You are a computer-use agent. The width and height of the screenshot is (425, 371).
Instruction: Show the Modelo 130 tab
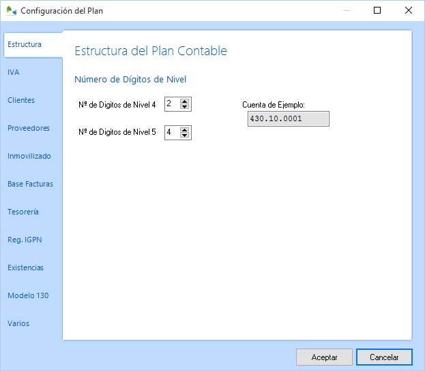[28, 295]
